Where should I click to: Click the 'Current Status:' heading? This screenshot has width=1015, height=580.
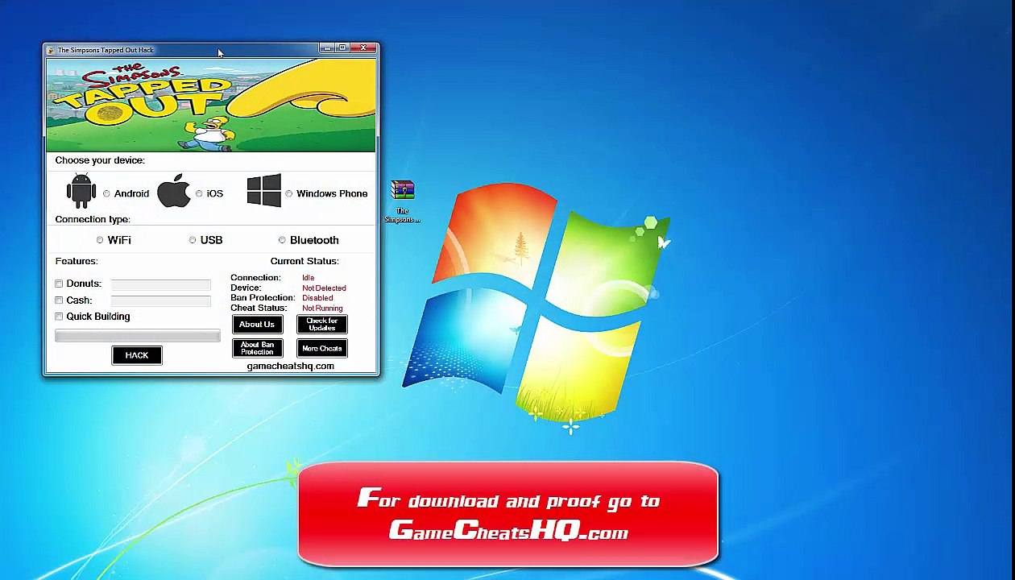pyautogui.click(x=304, y=261)
